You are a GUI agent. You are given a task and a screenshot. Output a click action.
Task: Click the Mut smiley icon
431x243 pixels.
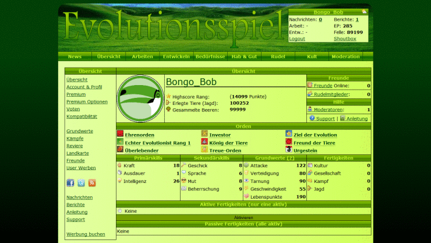point(184,181)
